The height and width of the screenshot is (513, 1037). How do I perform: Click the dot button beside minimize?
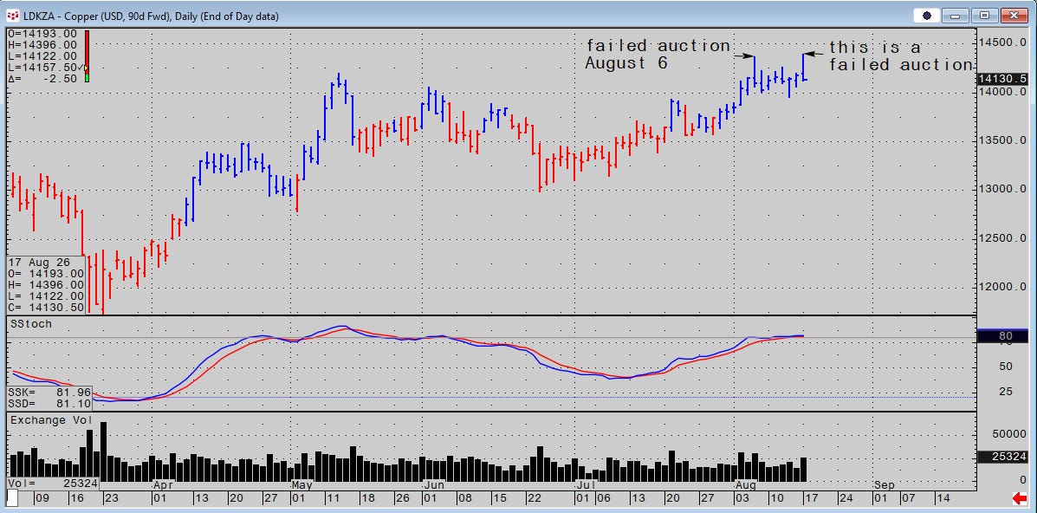(x=927, y=16)
